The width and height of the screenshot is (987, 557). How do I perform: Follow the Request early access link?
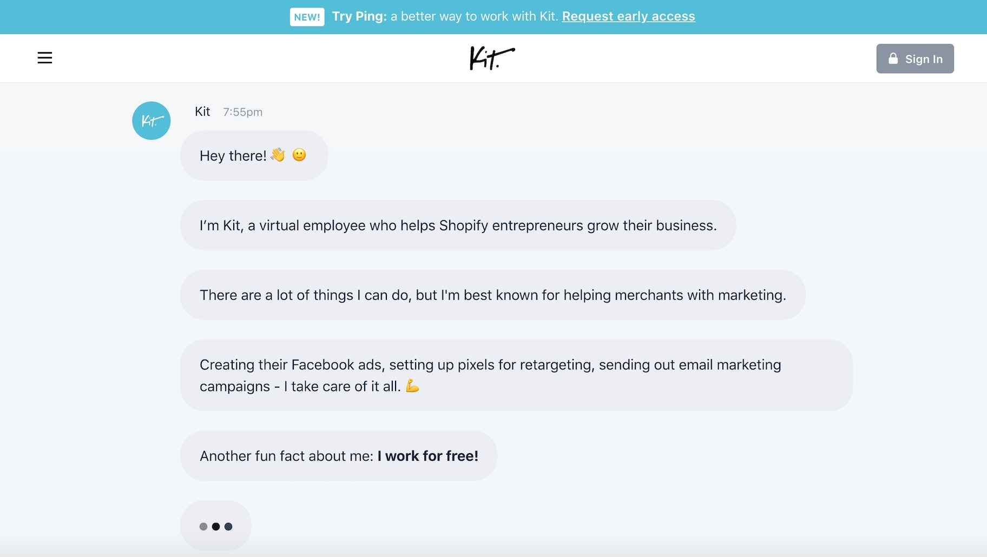[x=628, y=16]
